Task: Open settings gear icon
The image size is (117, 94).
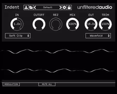Action: point(64,8)
